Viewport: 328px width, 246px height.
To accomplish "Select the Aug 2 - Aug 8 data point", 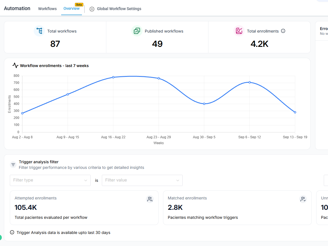I will 22,113.
